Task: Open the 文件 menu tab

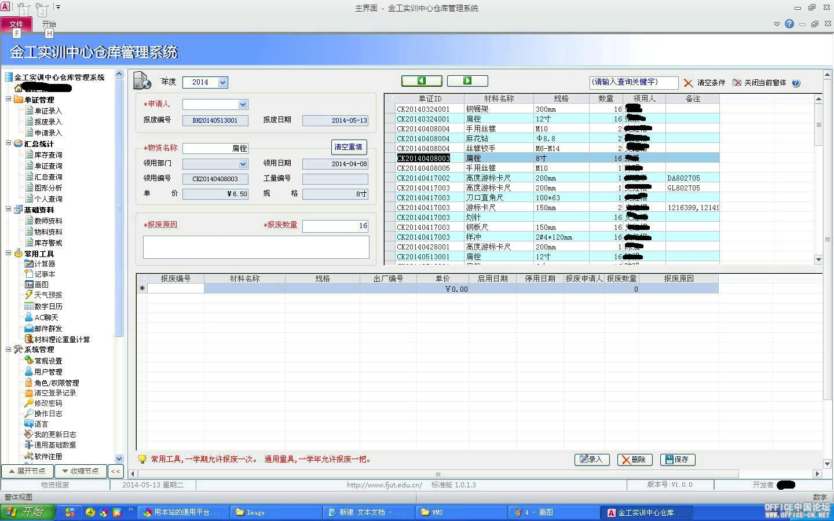Action: (x=16, y=24)
